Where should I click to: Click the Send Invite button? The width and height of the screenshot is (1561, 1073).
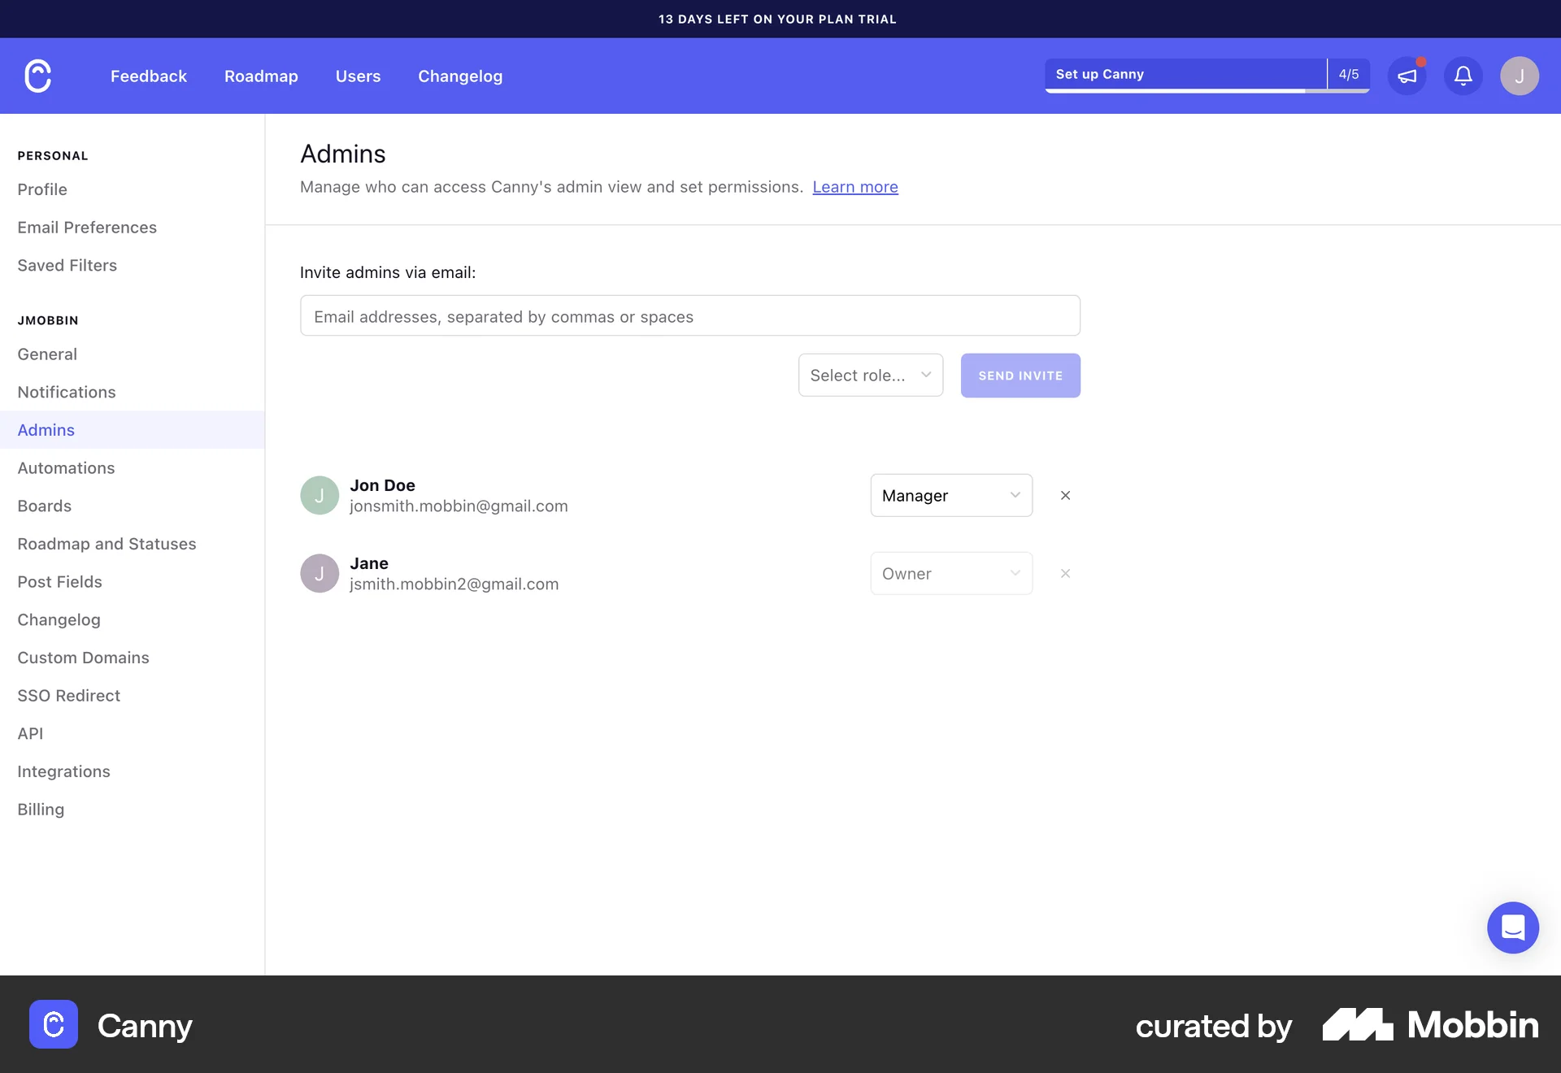tap(1020, 375)
